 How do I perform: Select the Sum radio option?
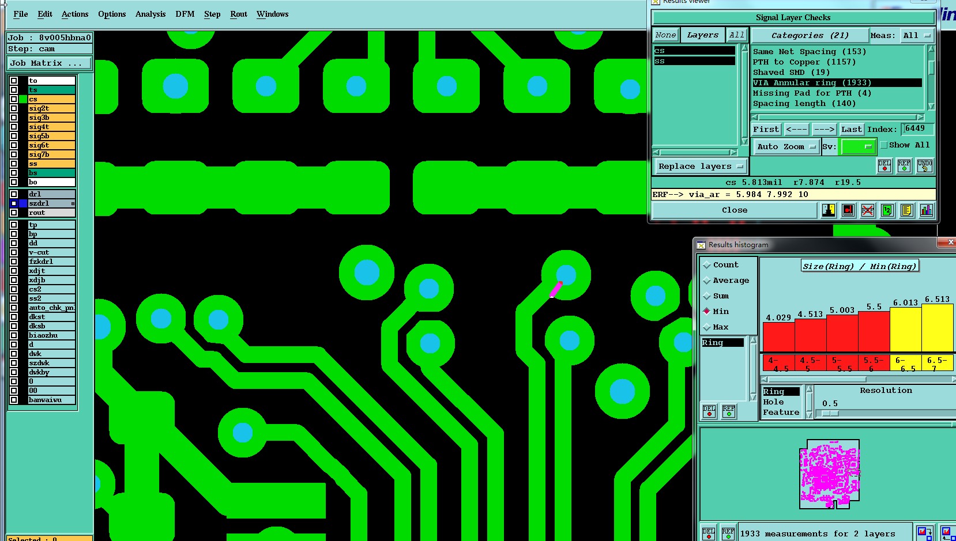click(x=707, y=296)
